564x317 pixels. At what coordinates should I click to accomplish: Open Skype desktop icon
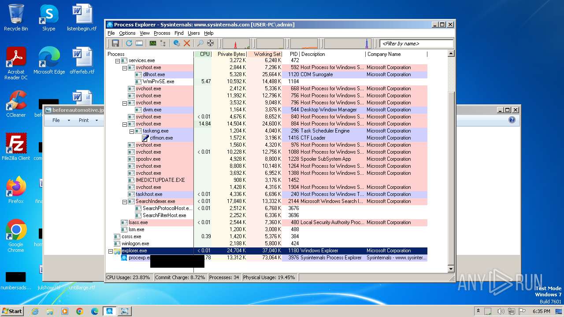coord(49,18)
